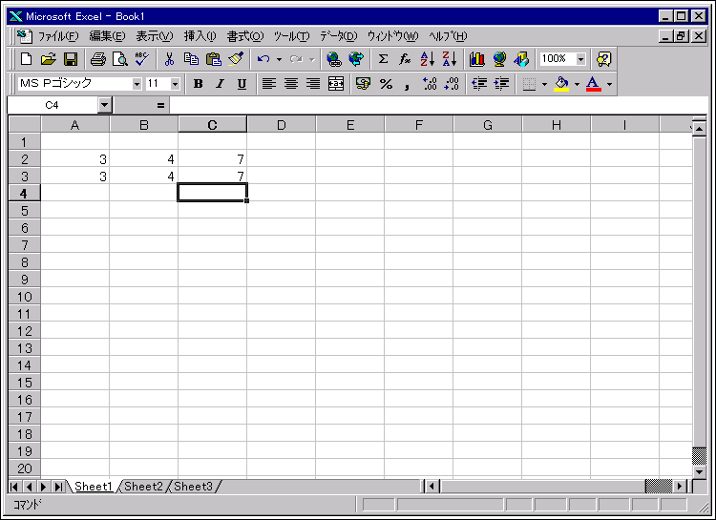Switch to the Sheet2 tab
Image resolution: width=716 pixels, height=520 pixels.
click(143, 487)
